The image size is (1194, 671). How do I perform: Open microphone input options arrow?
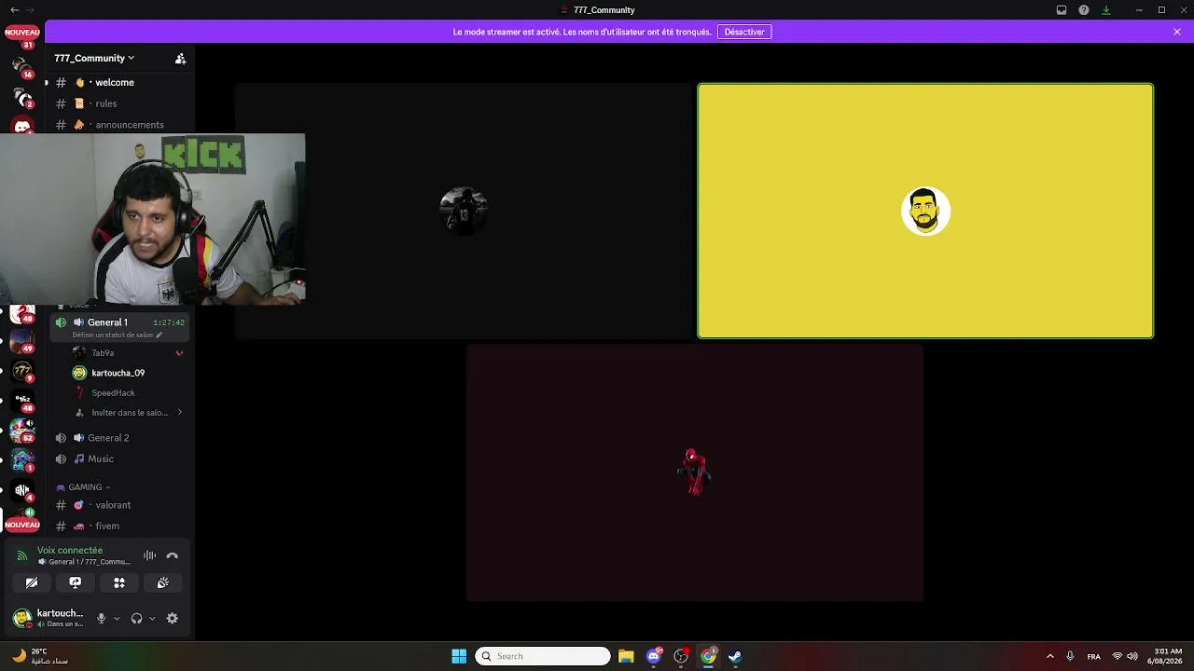pos(117,618)
